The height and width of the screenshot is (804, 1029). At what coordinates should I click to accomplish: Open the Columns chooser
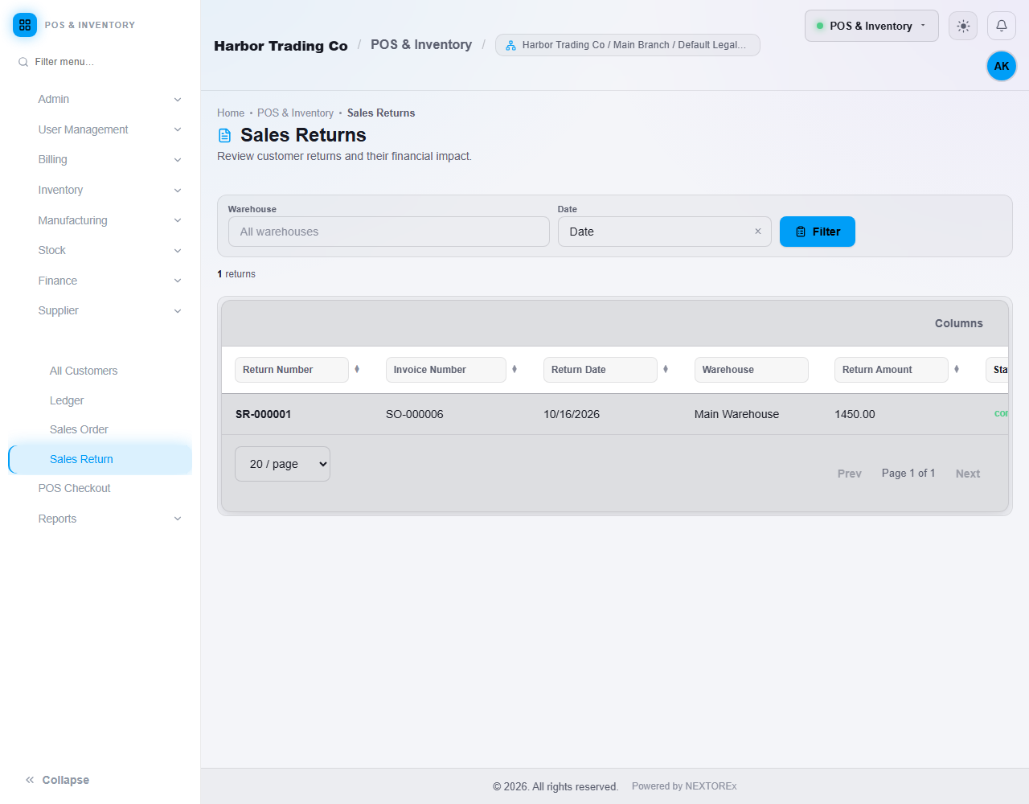pyautogui.click(x=958, y=323)
